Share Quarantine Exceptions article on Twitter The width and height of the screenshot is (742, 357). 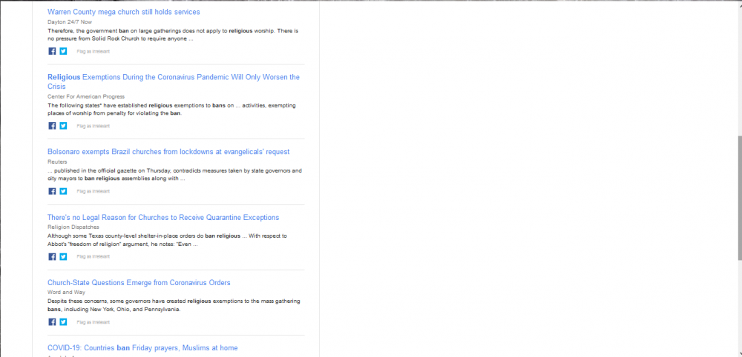coord(63,256)
